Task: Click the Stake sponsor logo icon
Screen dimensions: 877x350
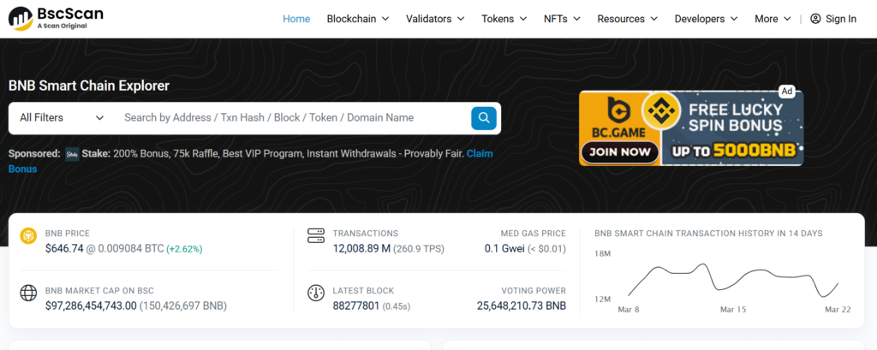Action: pyautogui.click(x=72, y=153)
